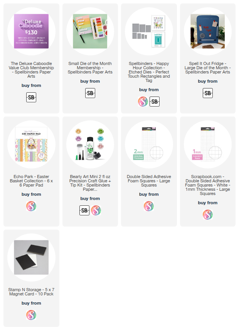
Task: Click SB icon under Spell It Out Fridge
Action: pos(207,93)
